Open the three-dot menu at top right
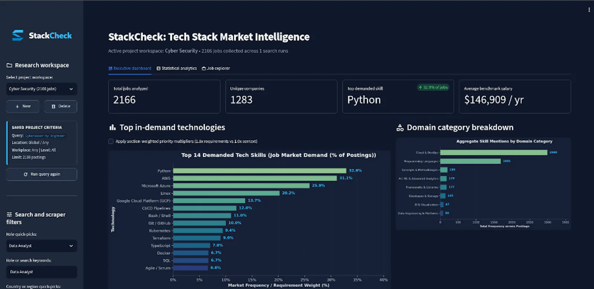The image size is (594, 289). [x=589, y=10]
